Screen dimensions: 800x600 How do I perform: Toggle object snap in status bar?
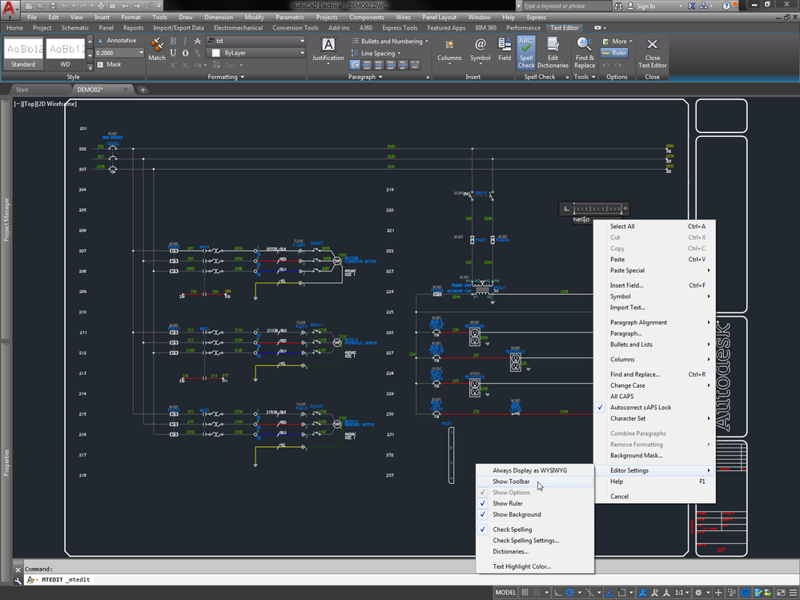(x=622, y=592)
